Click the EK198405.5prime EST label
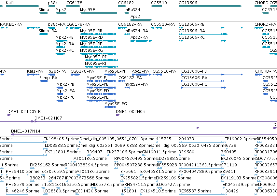This screenshot has width=277, height=196. click(x=61, y=139)
